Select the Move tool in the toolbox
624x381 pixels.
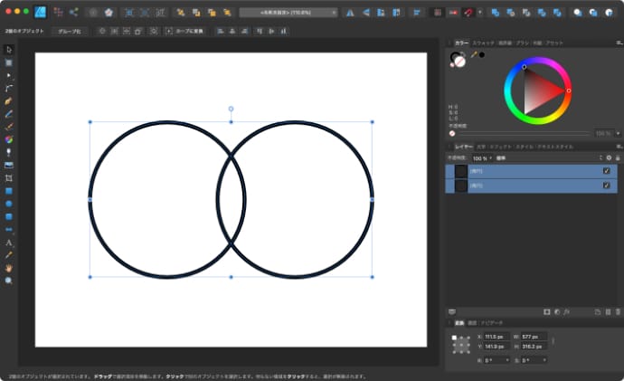click(9, 49)
